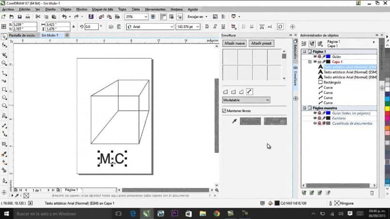Toggle edit lock pencil of Guías layer
Screen dimensions: 390x219
tap(324, 57)
